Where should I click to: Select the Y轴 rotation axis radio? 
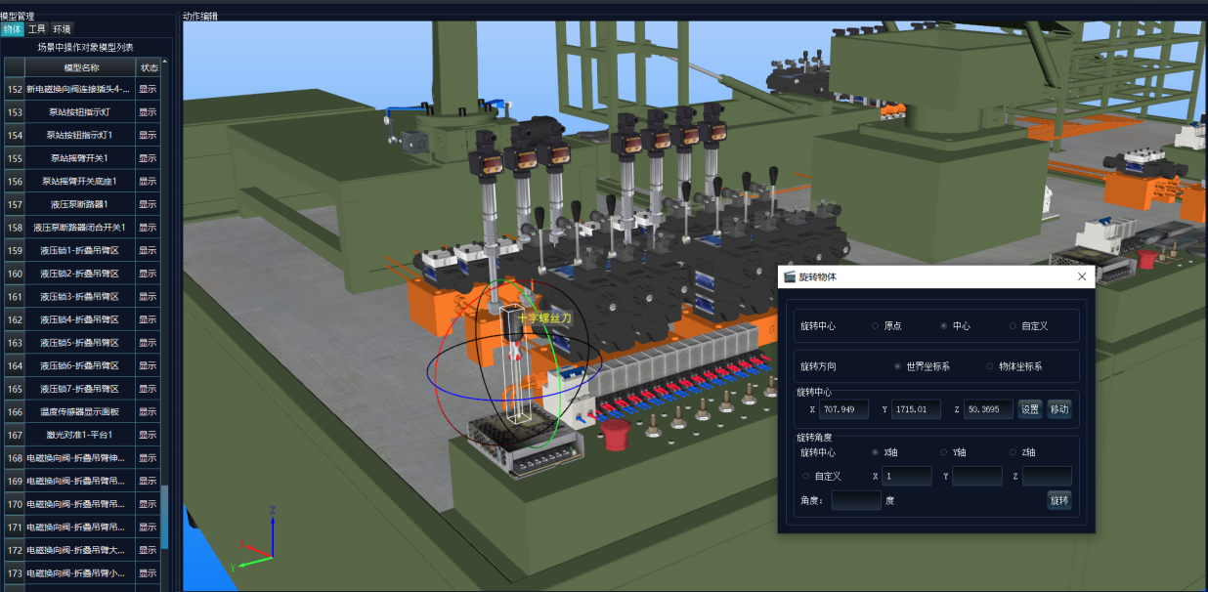(x=944, y=452)
